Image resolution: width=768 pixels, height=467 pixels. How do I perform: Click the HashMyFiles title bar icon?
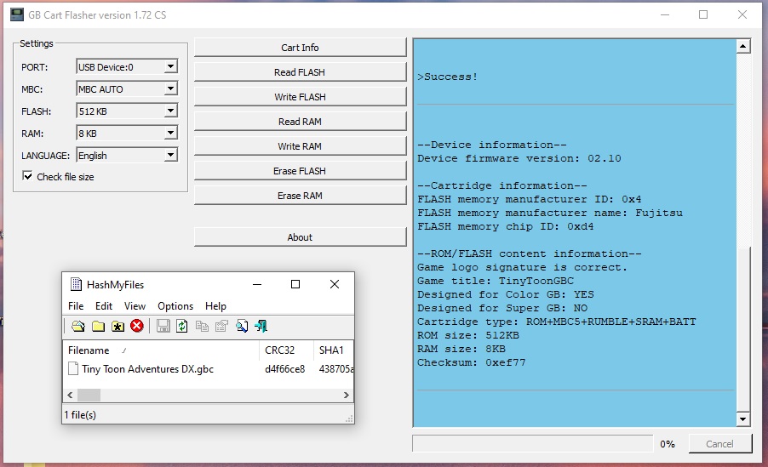coord(76,284)
